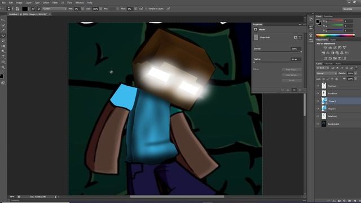This screenshot has height=203, width=361.
Task: Add a Hue/Saturation adjustment layer
Action: click(323, 53)
